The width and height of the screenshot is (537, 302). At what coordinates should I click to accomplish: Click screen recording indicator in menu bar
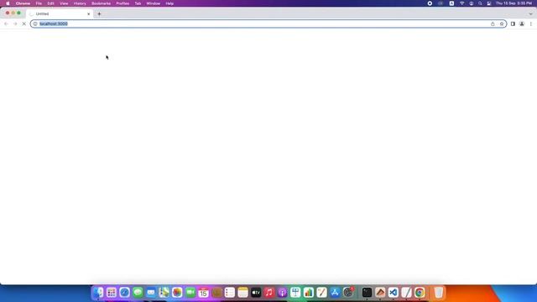point(430,3)
